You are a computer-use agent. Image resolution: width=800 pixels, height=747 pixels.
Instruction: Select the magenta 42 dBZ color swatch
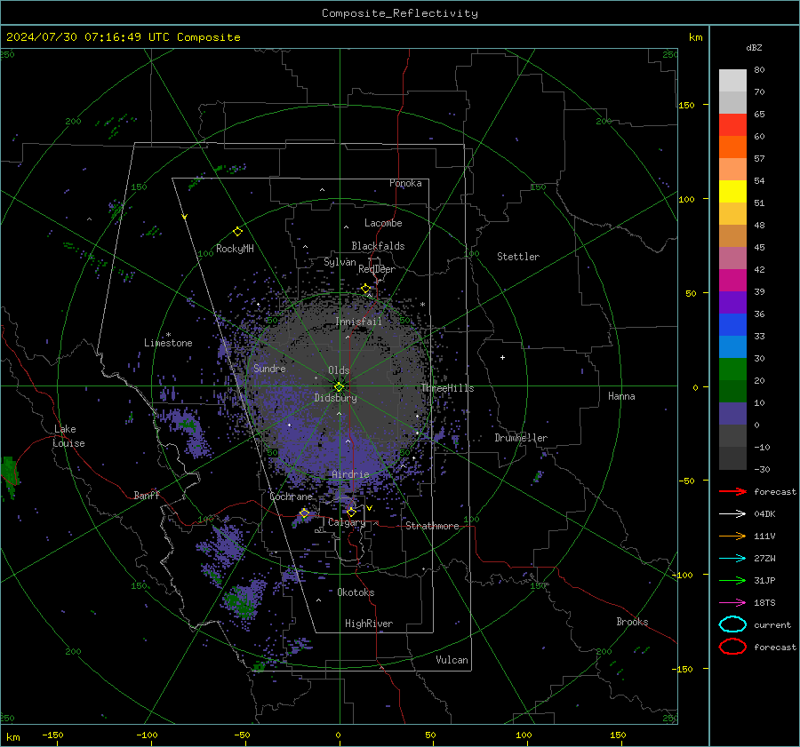732,281
